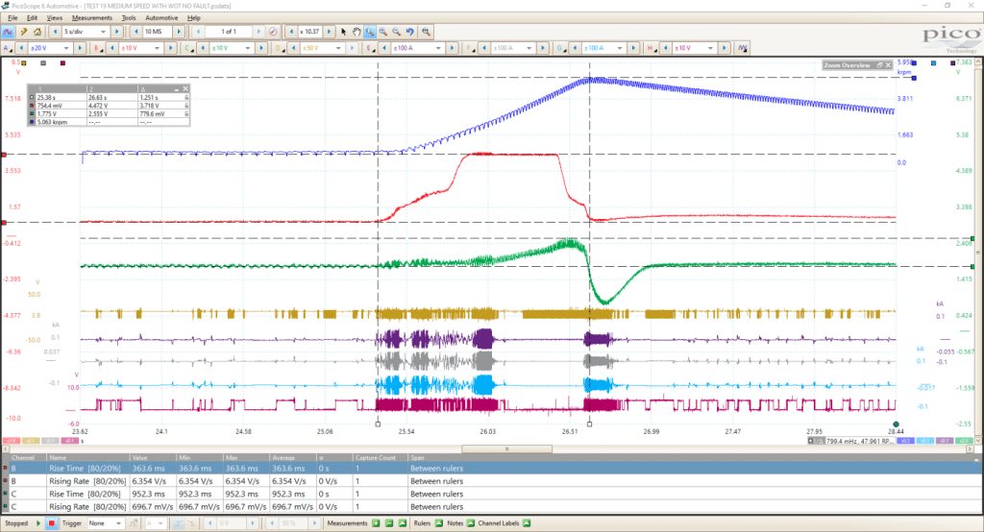Close the ruler legend box
984x532 pixels.
click(185, 89)
